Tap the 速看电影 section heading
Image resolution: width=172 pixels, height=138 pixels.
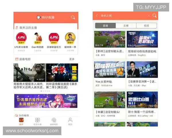coord(25,59)
